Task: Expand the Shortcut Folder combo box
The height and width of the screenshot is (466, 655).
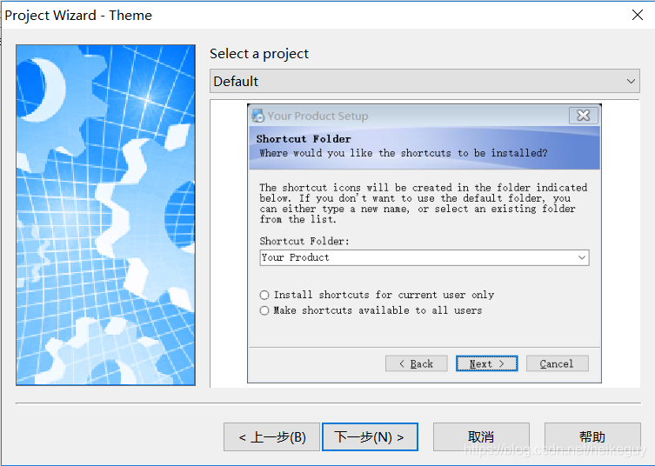Action: (x=581, y=257)
